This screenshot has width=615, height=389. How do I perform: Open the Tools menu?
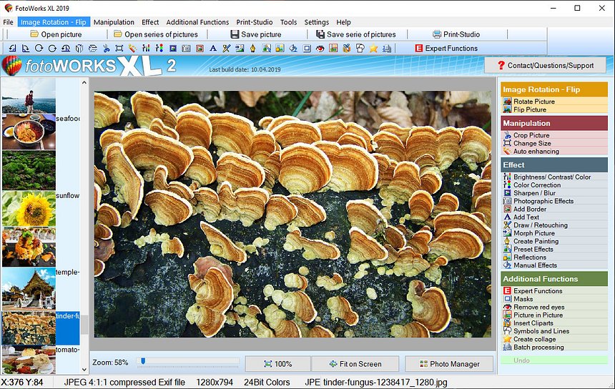click(x=288, y=22)
